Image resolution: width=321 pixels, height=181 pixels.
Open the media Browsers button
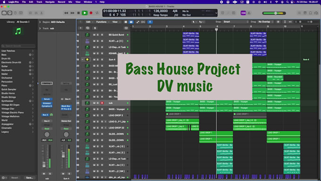[x=316, y=13]
